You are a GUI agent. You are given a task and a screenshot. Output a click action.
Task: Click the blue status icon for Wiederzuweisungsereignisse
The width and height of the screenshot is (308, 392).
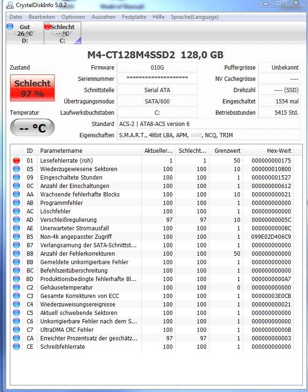[x=16, y=304]
